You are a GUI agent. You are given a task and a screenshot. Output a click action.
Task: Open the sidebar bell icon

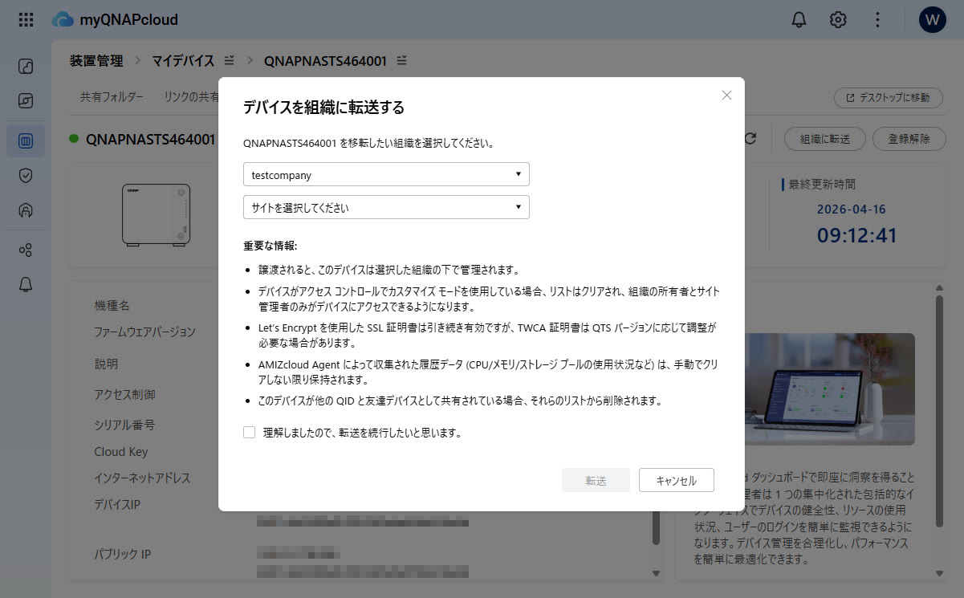tap(26, 284)
